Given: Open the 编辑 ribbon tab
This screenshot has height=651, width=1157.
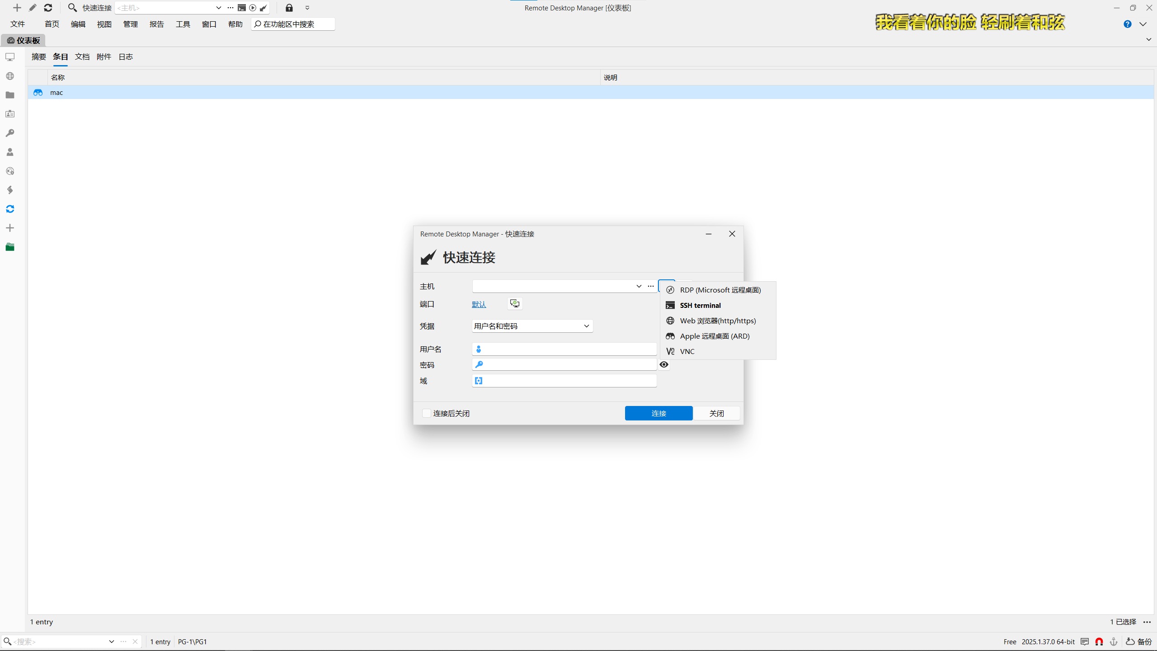Looking at the screenshot, I should 78,24.
